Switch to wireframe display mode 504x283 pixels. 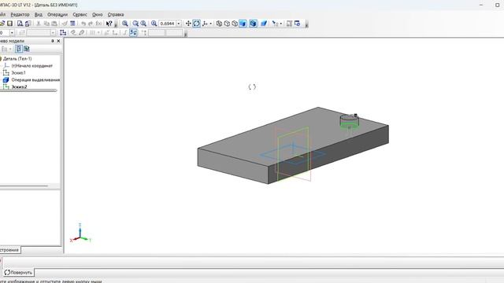[219, 24]
